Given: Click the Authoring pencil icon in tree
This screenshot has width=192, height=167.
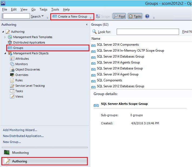Looking at the screenshot, I should [8, 32].
